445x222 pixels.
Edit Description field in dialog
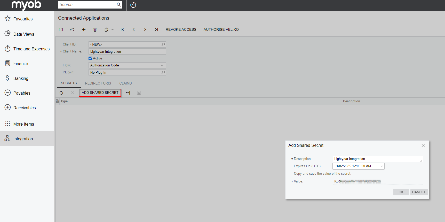(378, 159)
